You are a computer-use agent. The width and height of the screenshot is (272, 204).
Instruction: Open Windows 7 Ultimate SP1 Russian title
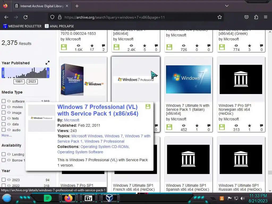[240, 188]
